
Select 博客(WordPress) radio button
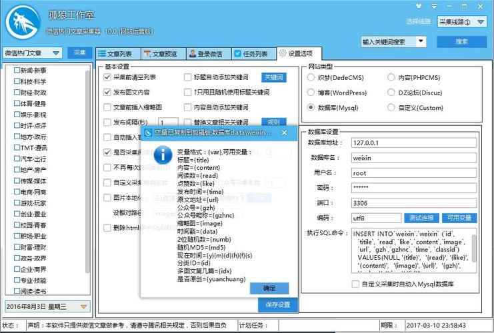(x=311, y=92)
